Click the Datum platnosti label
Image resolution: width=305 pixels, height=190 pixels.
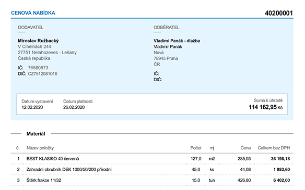[x=78, y=102]
